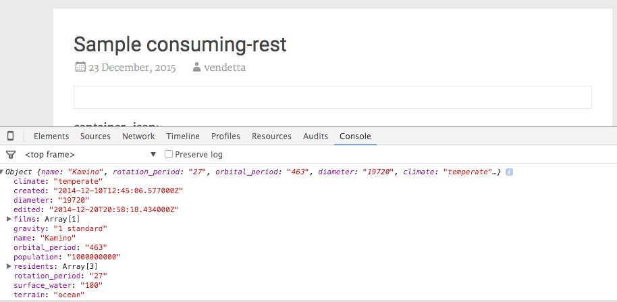Switch to the Resources tab
Viewport: 617px width, 302px height.
[x=271, y=136]
